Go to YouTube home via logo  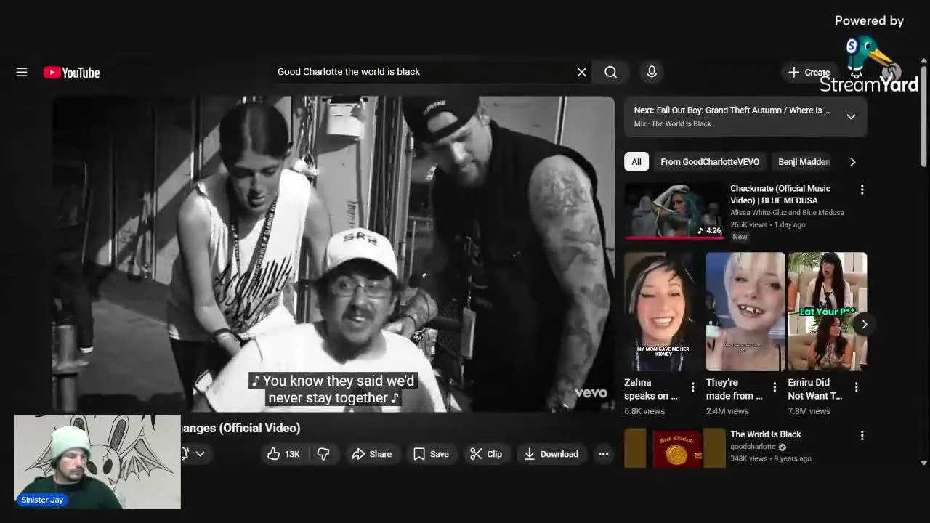pos(71,73)
